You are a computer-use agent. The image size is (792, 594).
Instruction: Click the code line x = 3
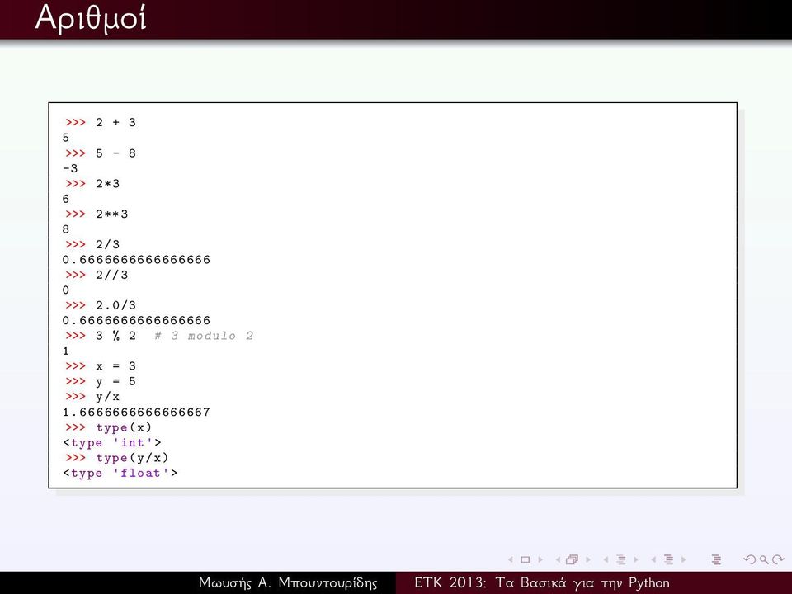coord(115,365)
